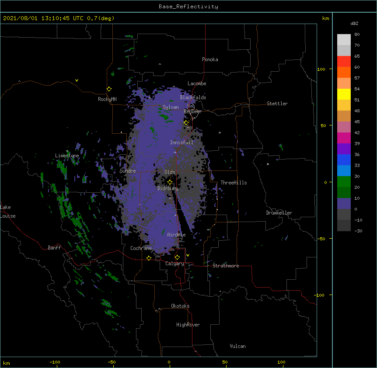Click the Sundre label
This screenshot has width=377, height=368.
click(128, 171)
